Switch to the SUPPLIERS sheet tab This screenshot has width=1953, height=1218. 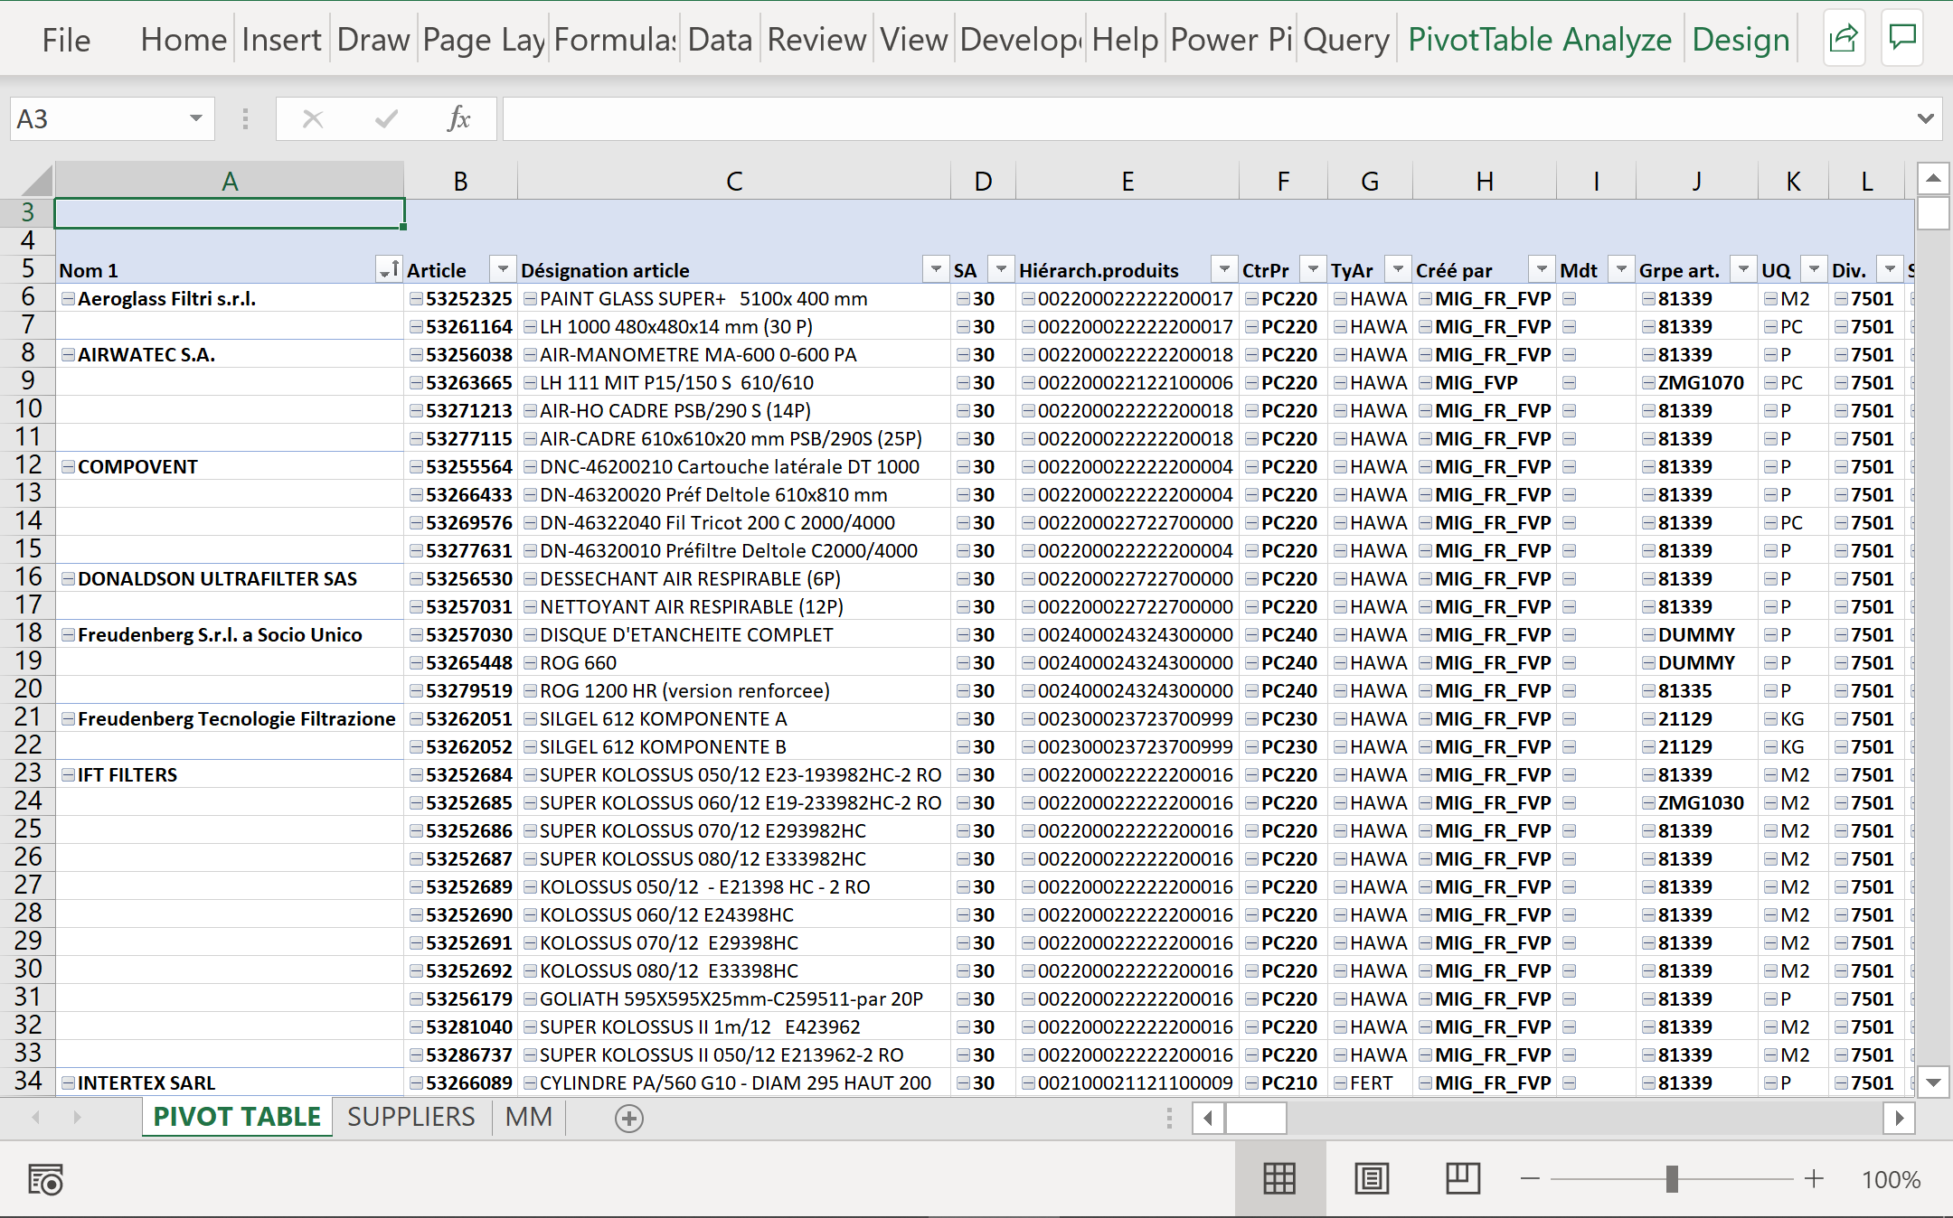(x=410, y=1118)
